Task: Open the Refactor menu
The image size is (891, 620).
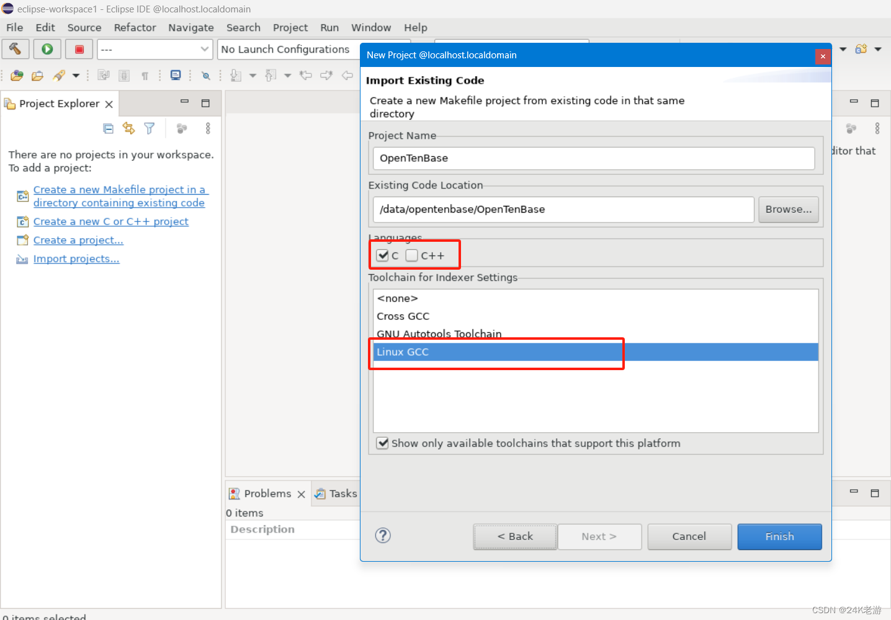Action: point(135,27)
